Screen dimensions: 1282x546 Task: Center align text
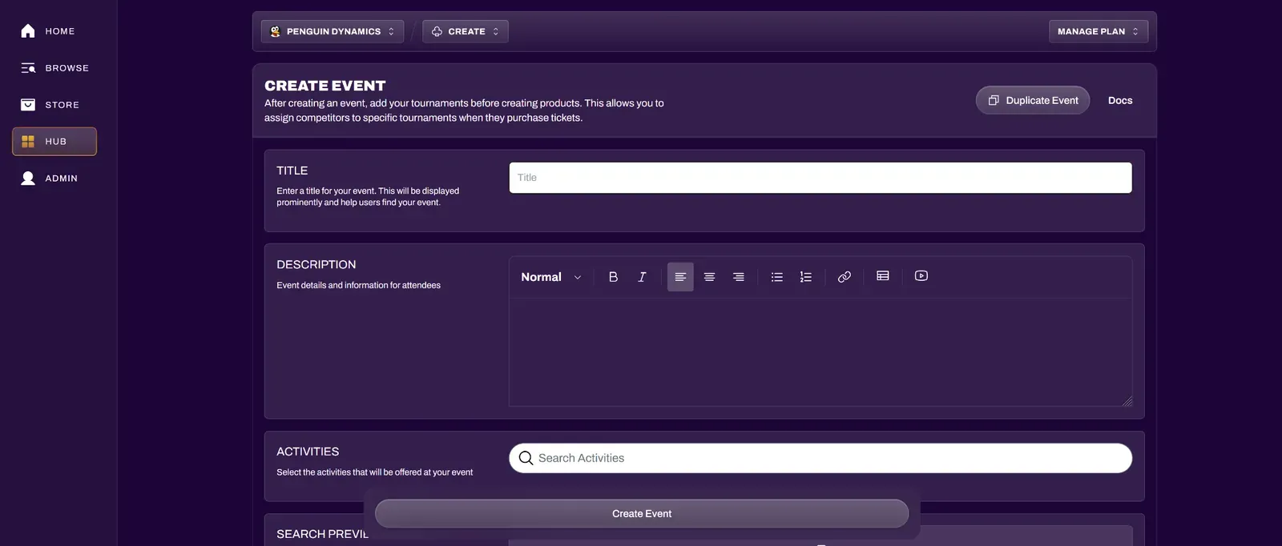tap(709, 277)
